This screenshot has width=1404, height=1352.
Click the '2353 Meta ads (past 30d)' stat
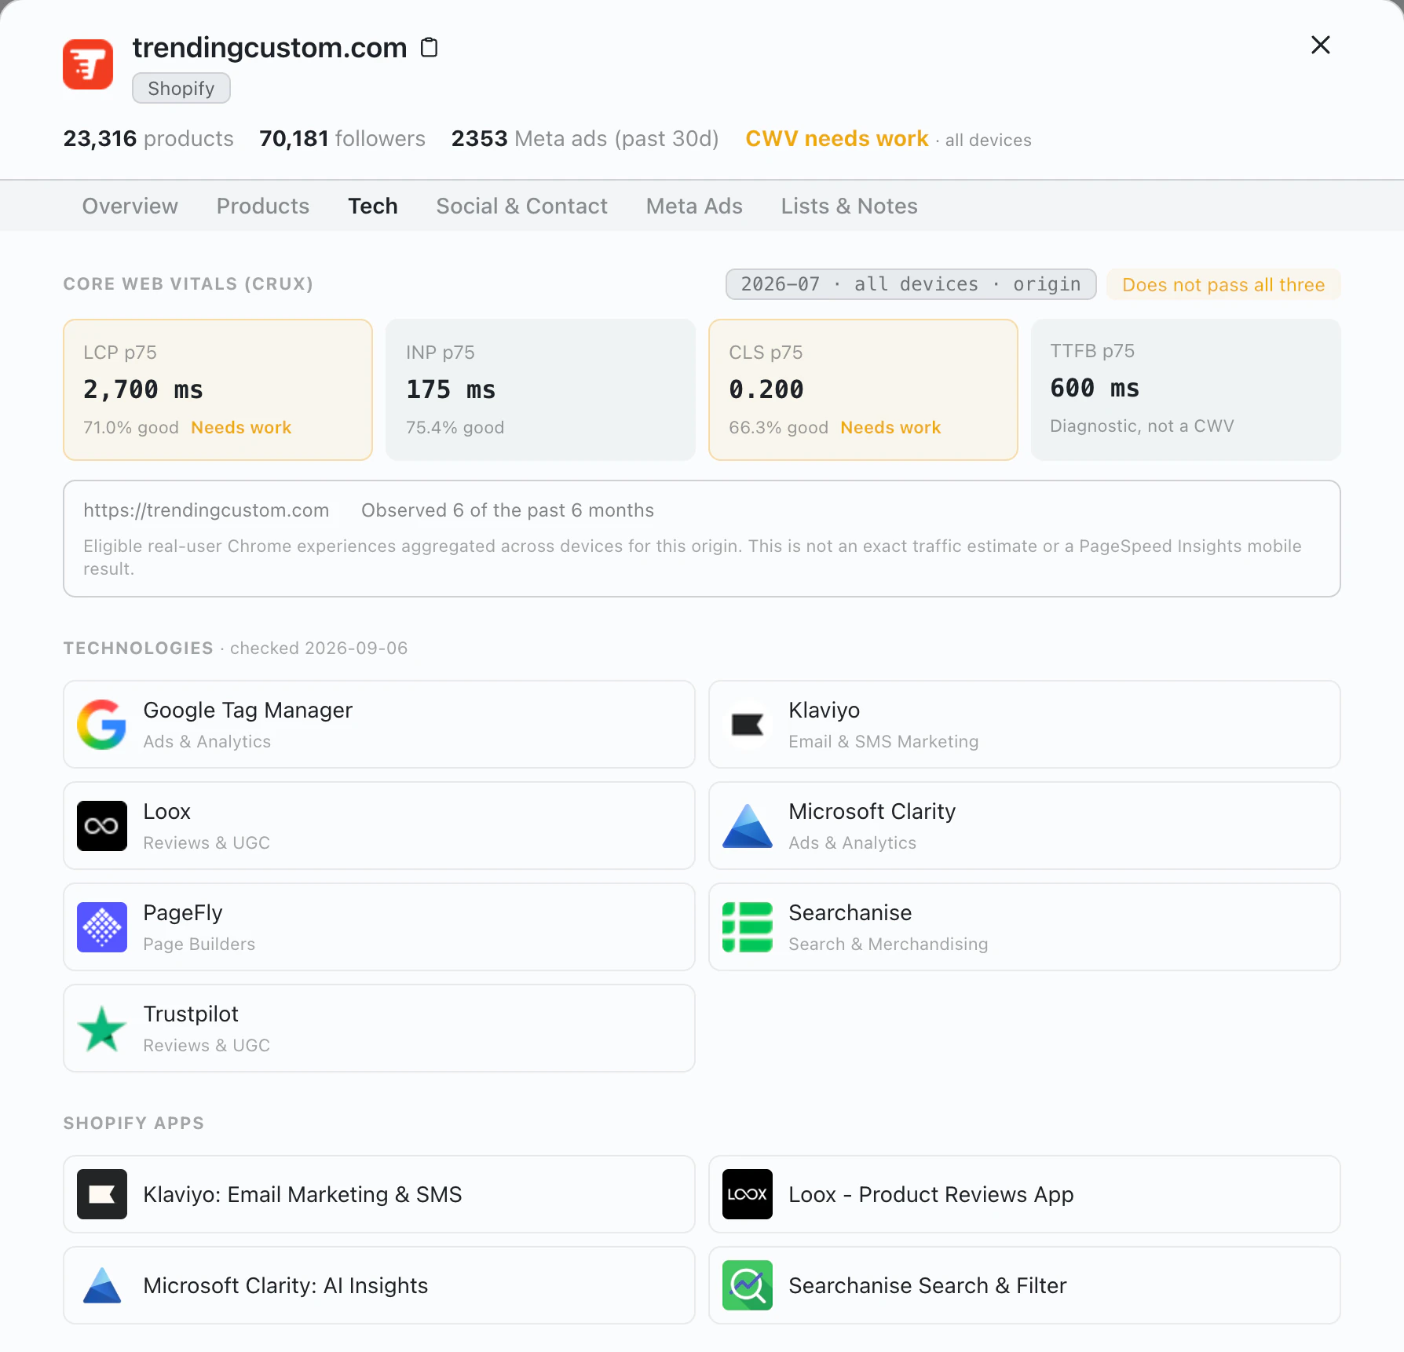click(x=585, y=138)
